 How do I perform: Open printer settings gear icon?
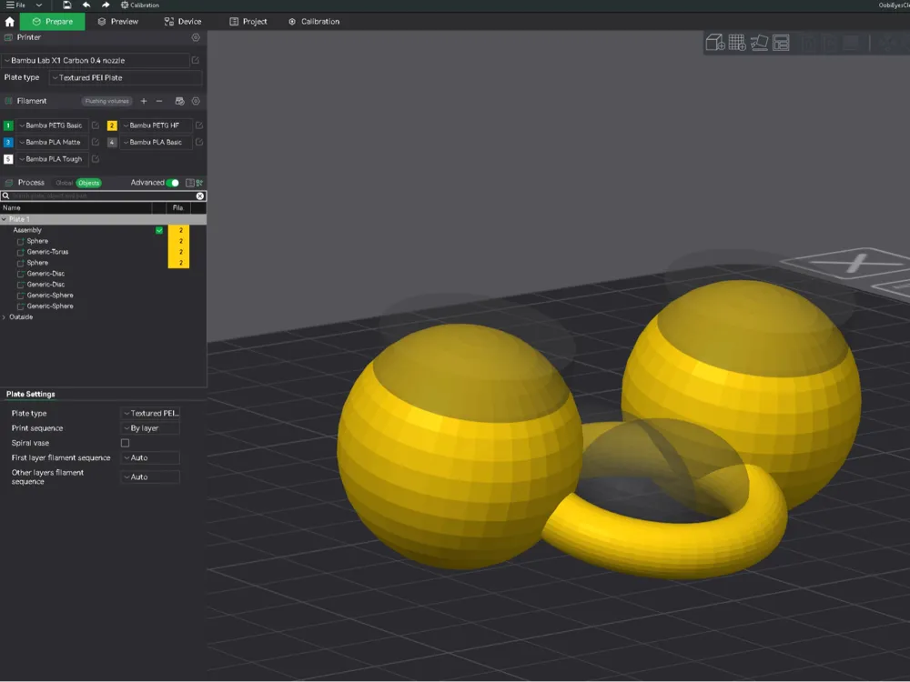[196, 37]
